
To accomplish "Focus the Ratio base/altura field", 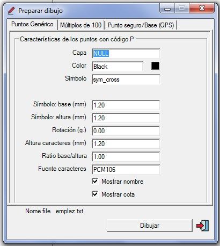I will [x=126, y=157].
